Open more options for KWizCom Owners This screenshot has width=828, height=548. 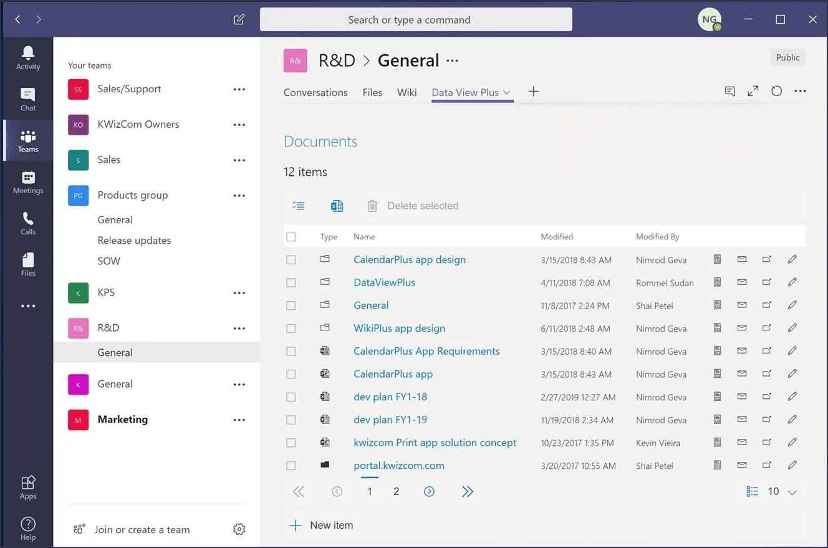[x=239, y=125]
